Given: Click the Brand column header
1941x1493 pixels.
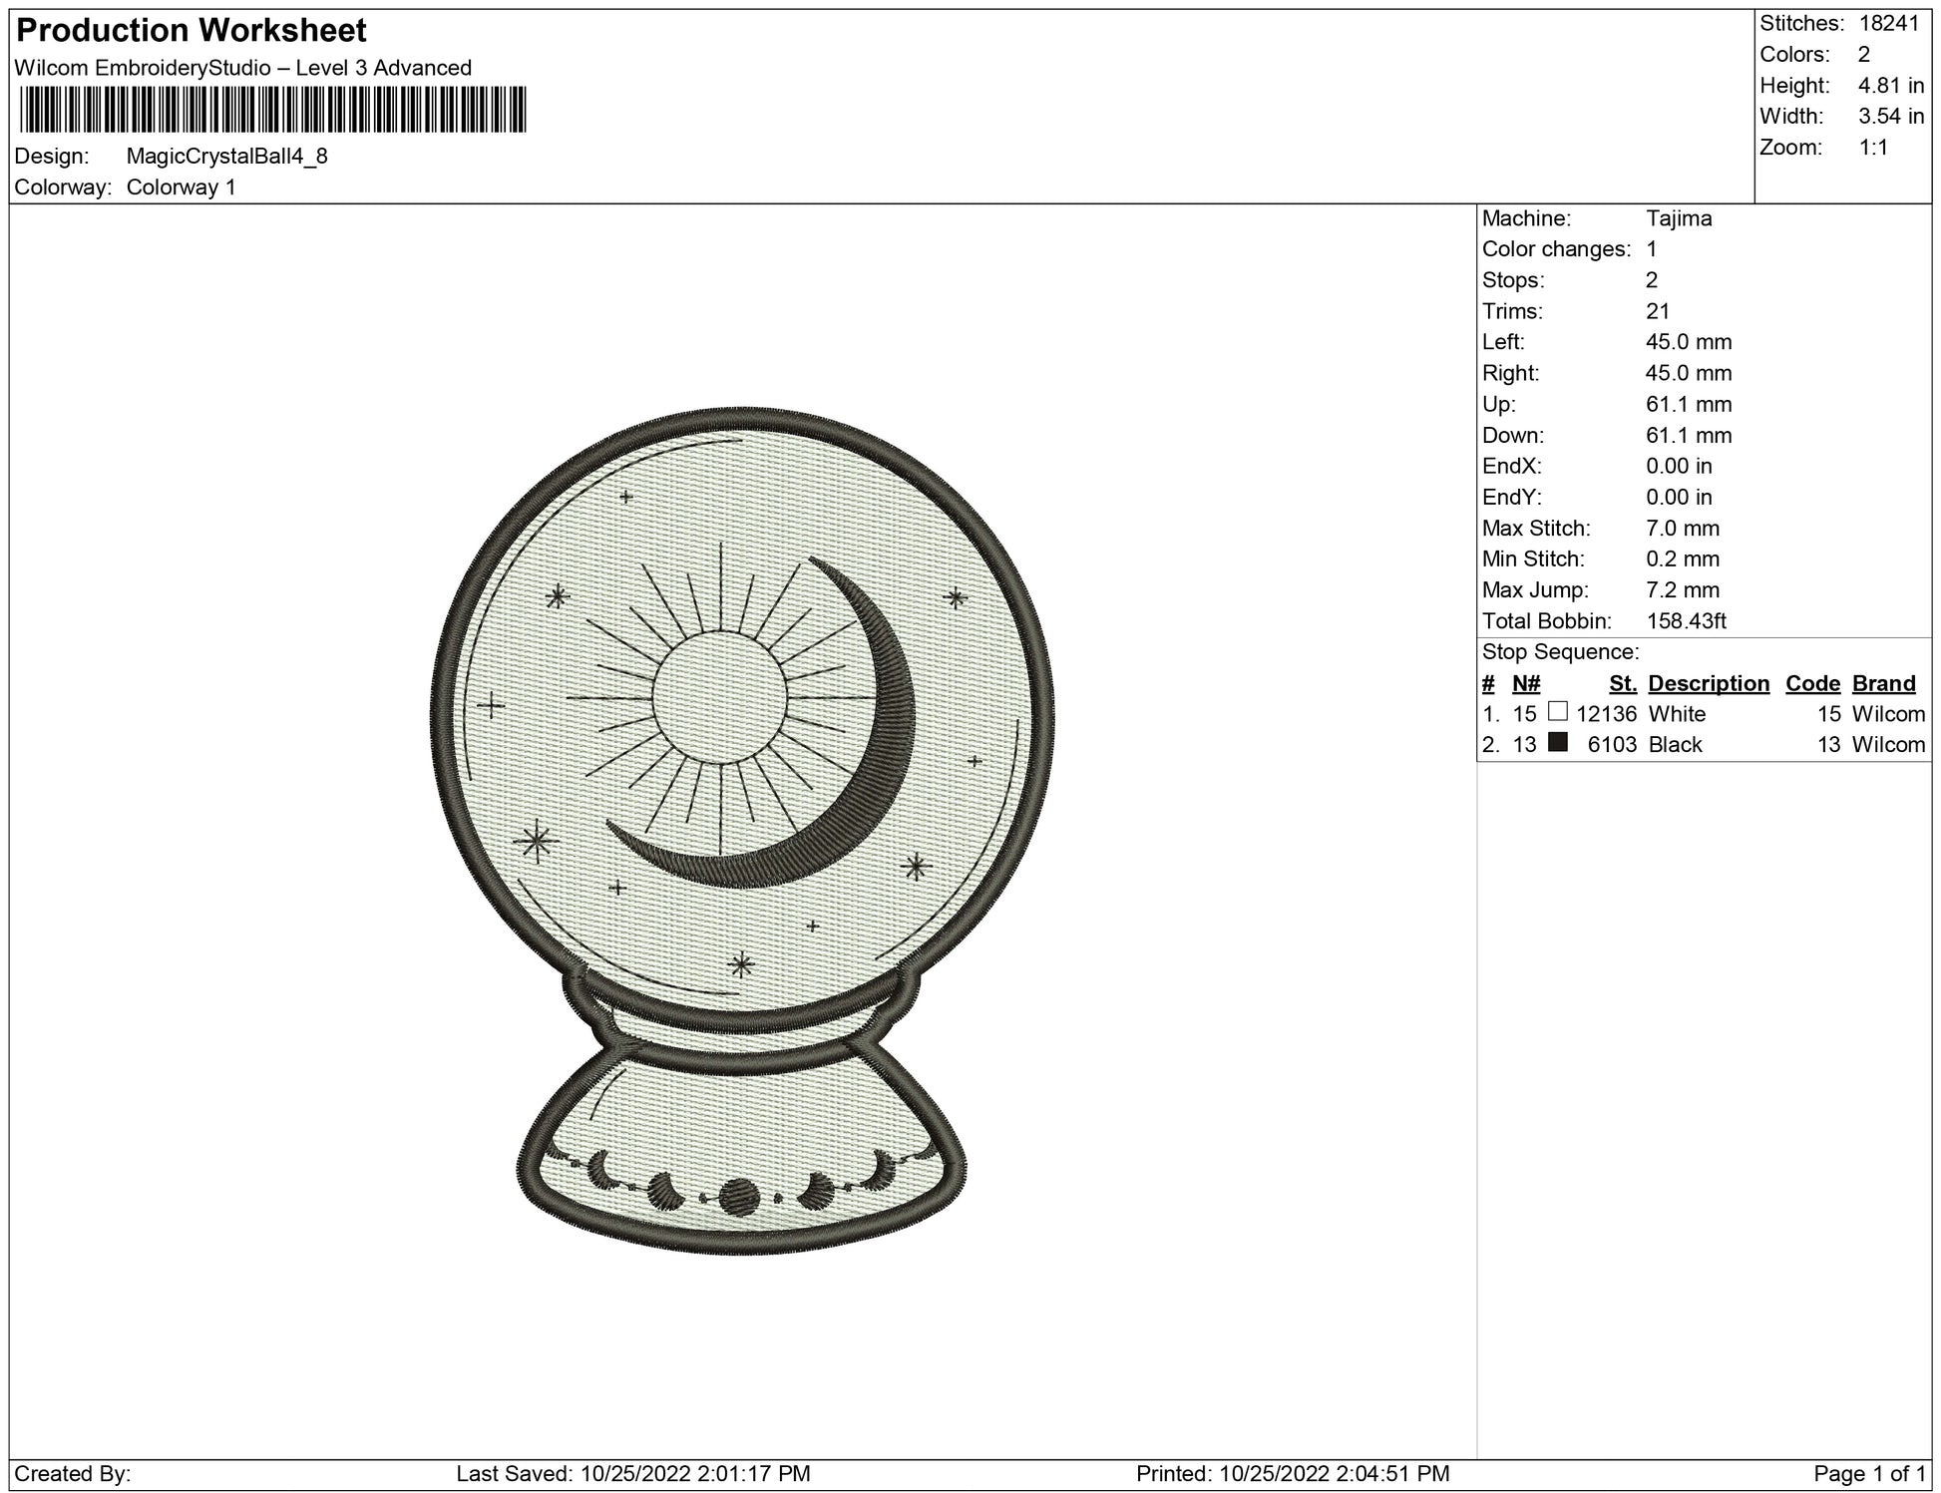Looking at the screenshot, I should pos(1883,683).
